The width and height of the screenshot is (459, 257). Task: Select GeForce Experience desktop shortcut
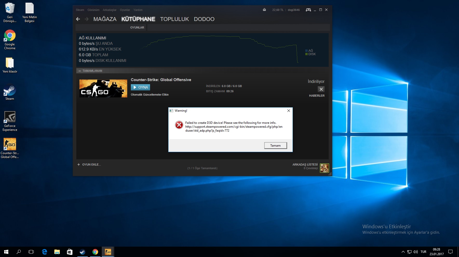click(x=10, y=121)
